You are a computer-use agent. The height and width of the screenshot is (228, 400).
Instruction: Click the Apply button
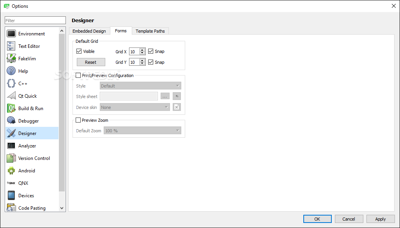click(381, 219)
